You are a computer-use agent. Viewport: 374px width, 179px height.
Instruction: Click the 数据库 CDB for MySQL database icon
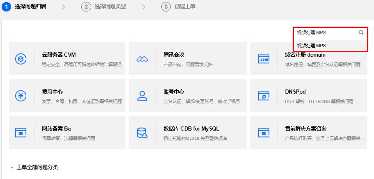pos(142,133)
